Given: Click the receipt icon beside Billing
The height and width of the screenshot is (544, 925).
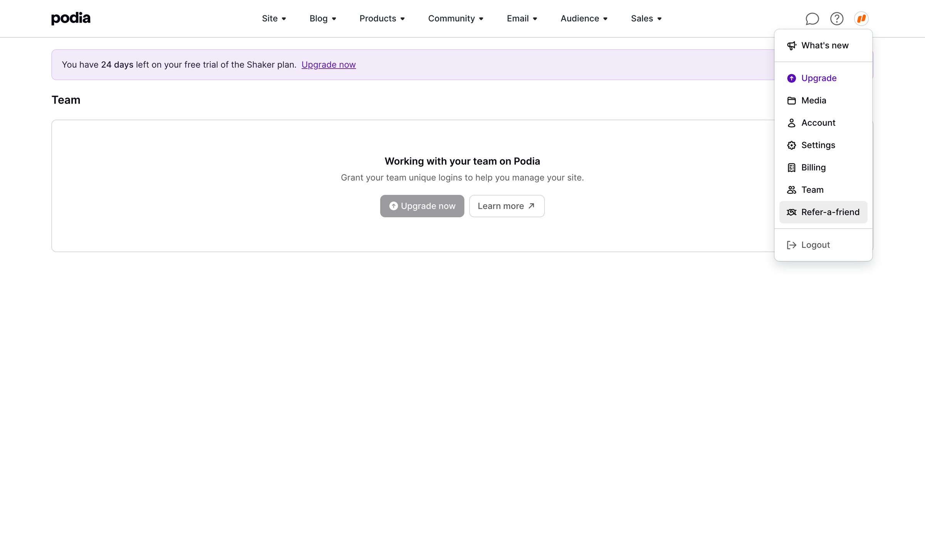Looking at the screenshot, I should 792,168.
